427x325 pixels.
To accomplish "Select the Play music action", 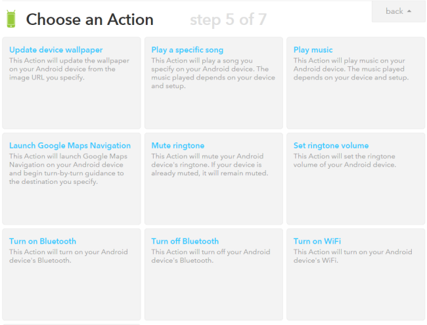I will (x=313, y=50).
